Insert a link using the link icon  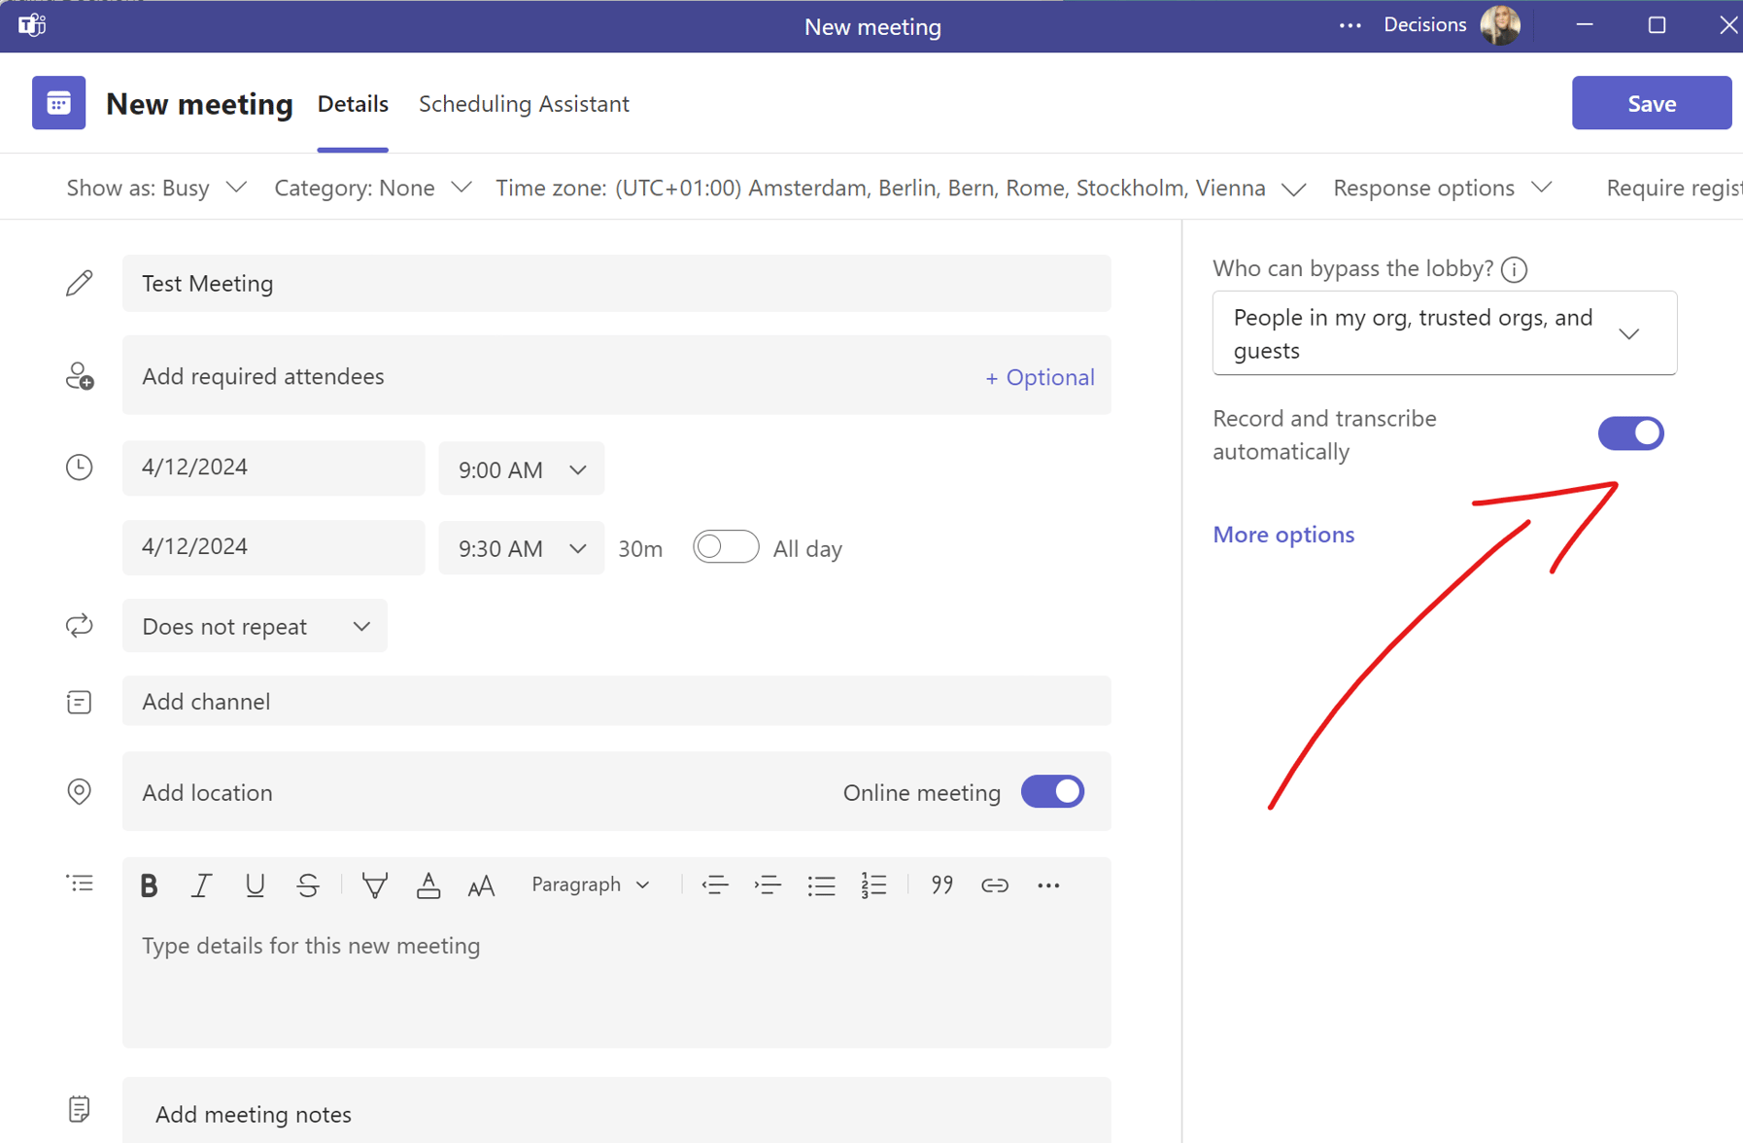point(995,884)
